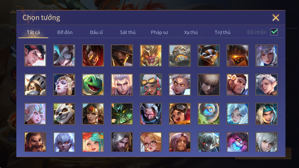Choose the cowboy hat bearded hero
The height and width of the screenshot is (168, 299).
[122, 55]
